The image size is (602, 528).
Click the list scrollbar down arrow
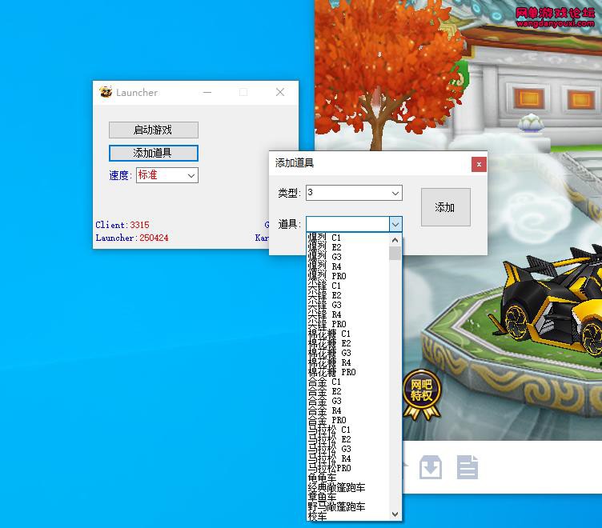point(395,514)
